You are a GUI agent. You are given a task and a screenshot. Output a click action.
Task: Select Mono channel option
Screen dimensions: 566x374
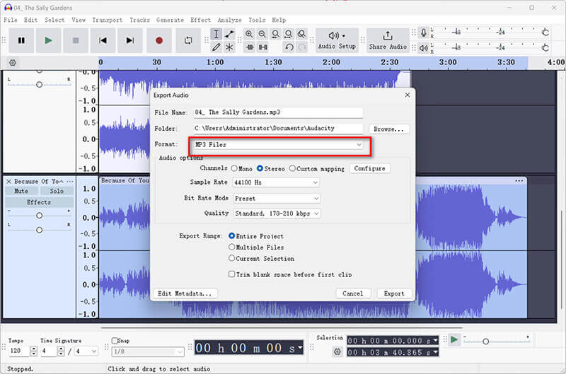point(234,168)
